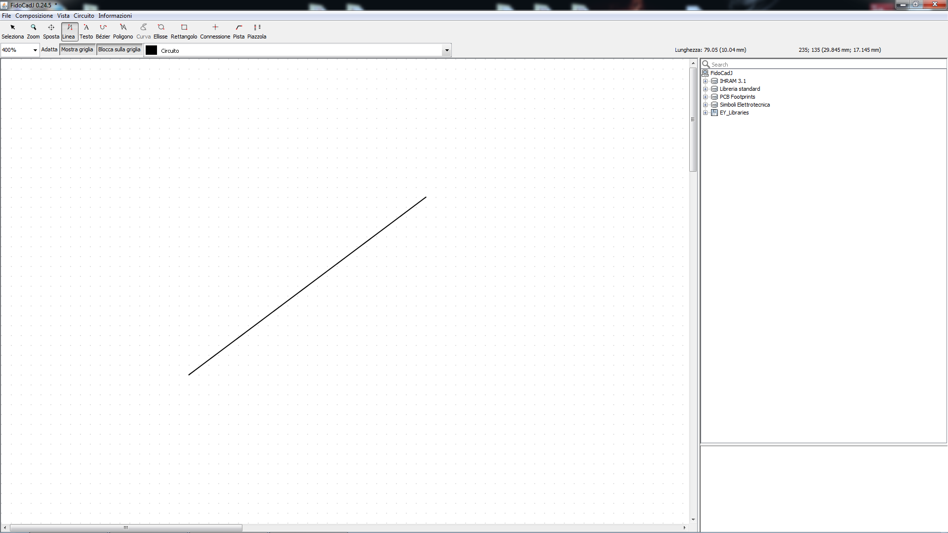This screenshot has height=533, width=948.
Task: Activate the Zoom magnifier tool
Action: pyautogui.click(x=33, y=31)
